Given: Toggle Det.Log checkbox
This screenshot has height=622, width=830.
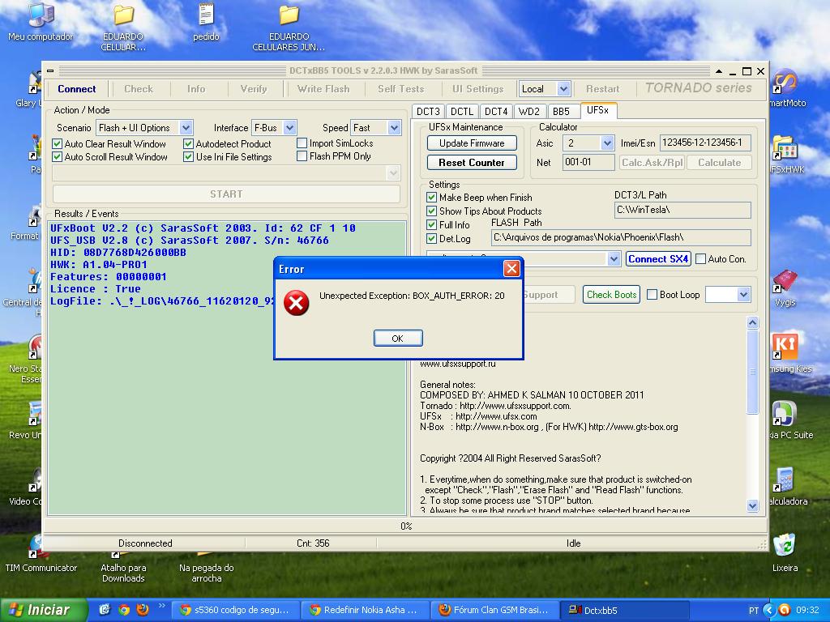Looking at the screenshot, I should point(431,239).
